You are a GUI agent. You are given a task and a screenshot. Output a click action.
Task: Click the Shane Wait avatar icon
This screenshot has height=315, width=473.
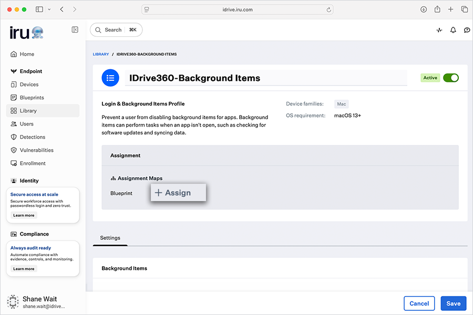coord(13,302)
